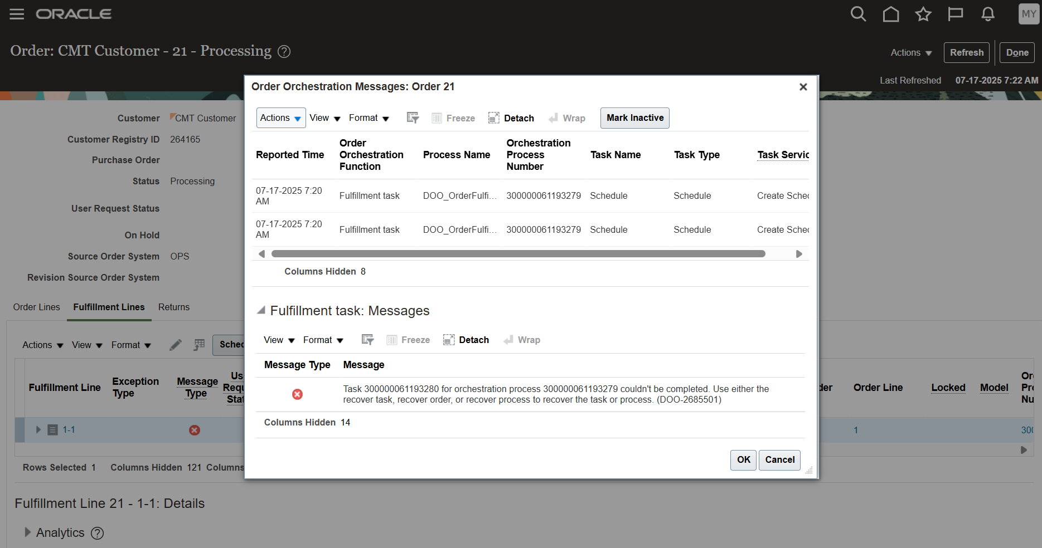Click the Message Type column header in fulfillment lines

pos(197,387)
